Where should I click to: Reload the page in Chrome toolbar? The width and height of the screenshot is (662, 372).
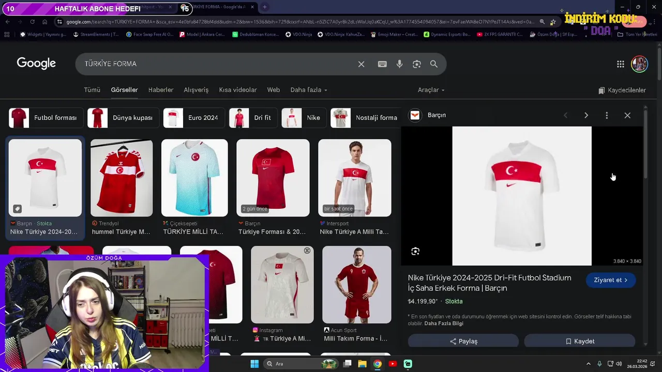[x=32, y=22]
